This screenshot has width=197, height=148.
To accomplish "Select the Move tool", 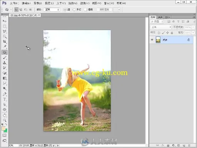I will 5,21.
